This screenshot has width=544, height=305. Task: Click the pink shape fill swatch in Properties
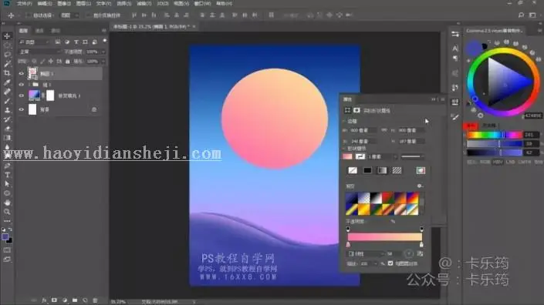tap(347, 157)
